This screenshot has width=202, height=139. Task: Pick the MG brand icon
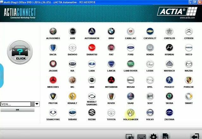pos(73,80)
